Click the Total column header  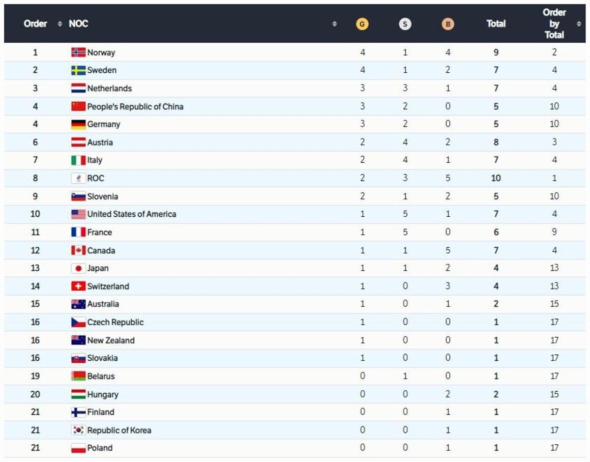[496, 23]
